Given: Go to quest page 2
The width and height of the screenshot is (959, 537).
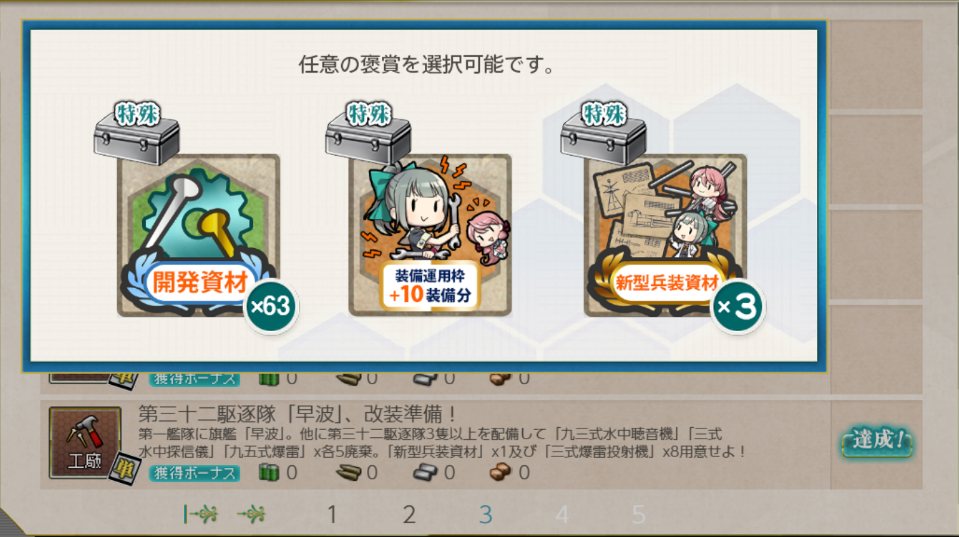Looking at the screenshot, I should point(409,514).
